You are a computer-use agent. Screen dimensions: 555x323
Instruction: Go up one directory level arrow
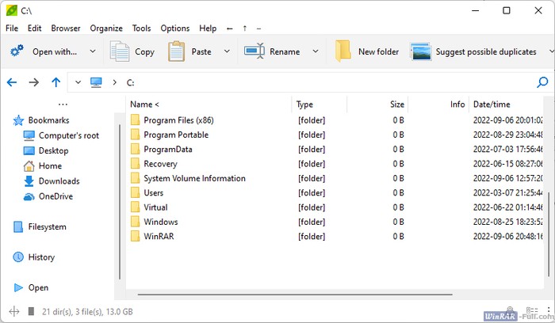tap(55, 82)
